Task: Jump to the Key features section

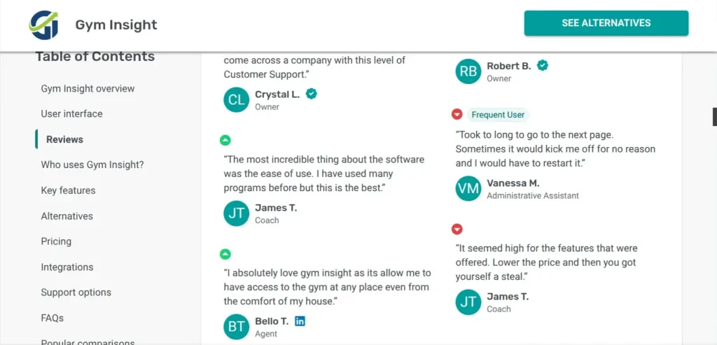Action: (x=68, y=190)
